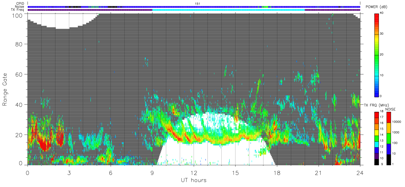Click the 30 label on the power scale
This screenshot has height=187, width=405.
[x=382, y=34]
